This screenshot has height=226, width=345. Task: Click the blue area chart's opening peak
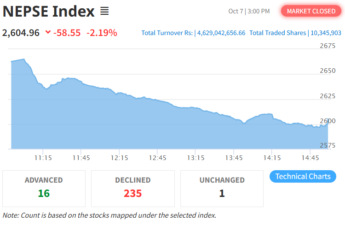coord(23,59)
